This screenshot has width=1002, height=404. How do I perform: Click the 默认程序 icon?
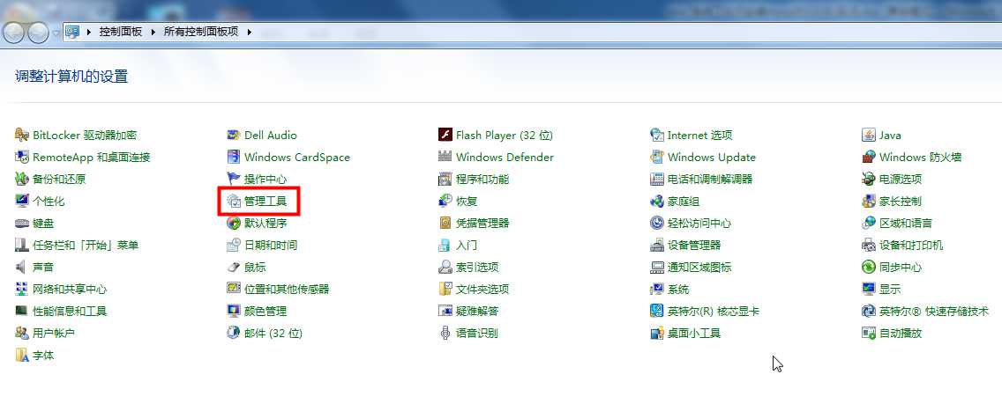pos(234,223)
